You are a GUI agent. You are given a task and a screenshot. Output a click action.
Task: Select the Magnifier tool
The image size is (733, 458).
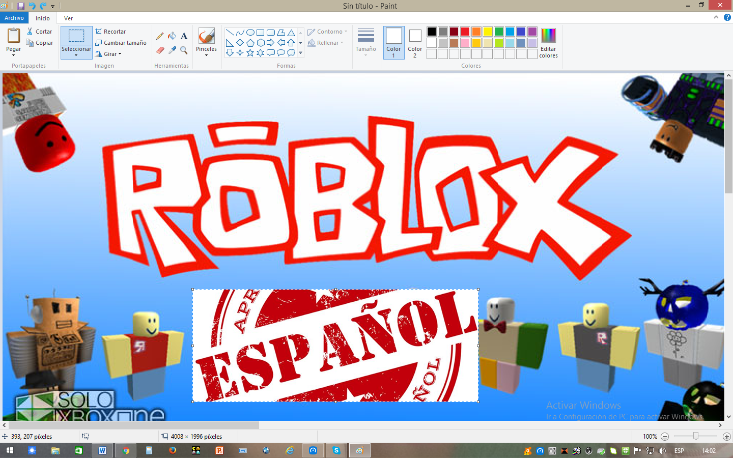184,50
